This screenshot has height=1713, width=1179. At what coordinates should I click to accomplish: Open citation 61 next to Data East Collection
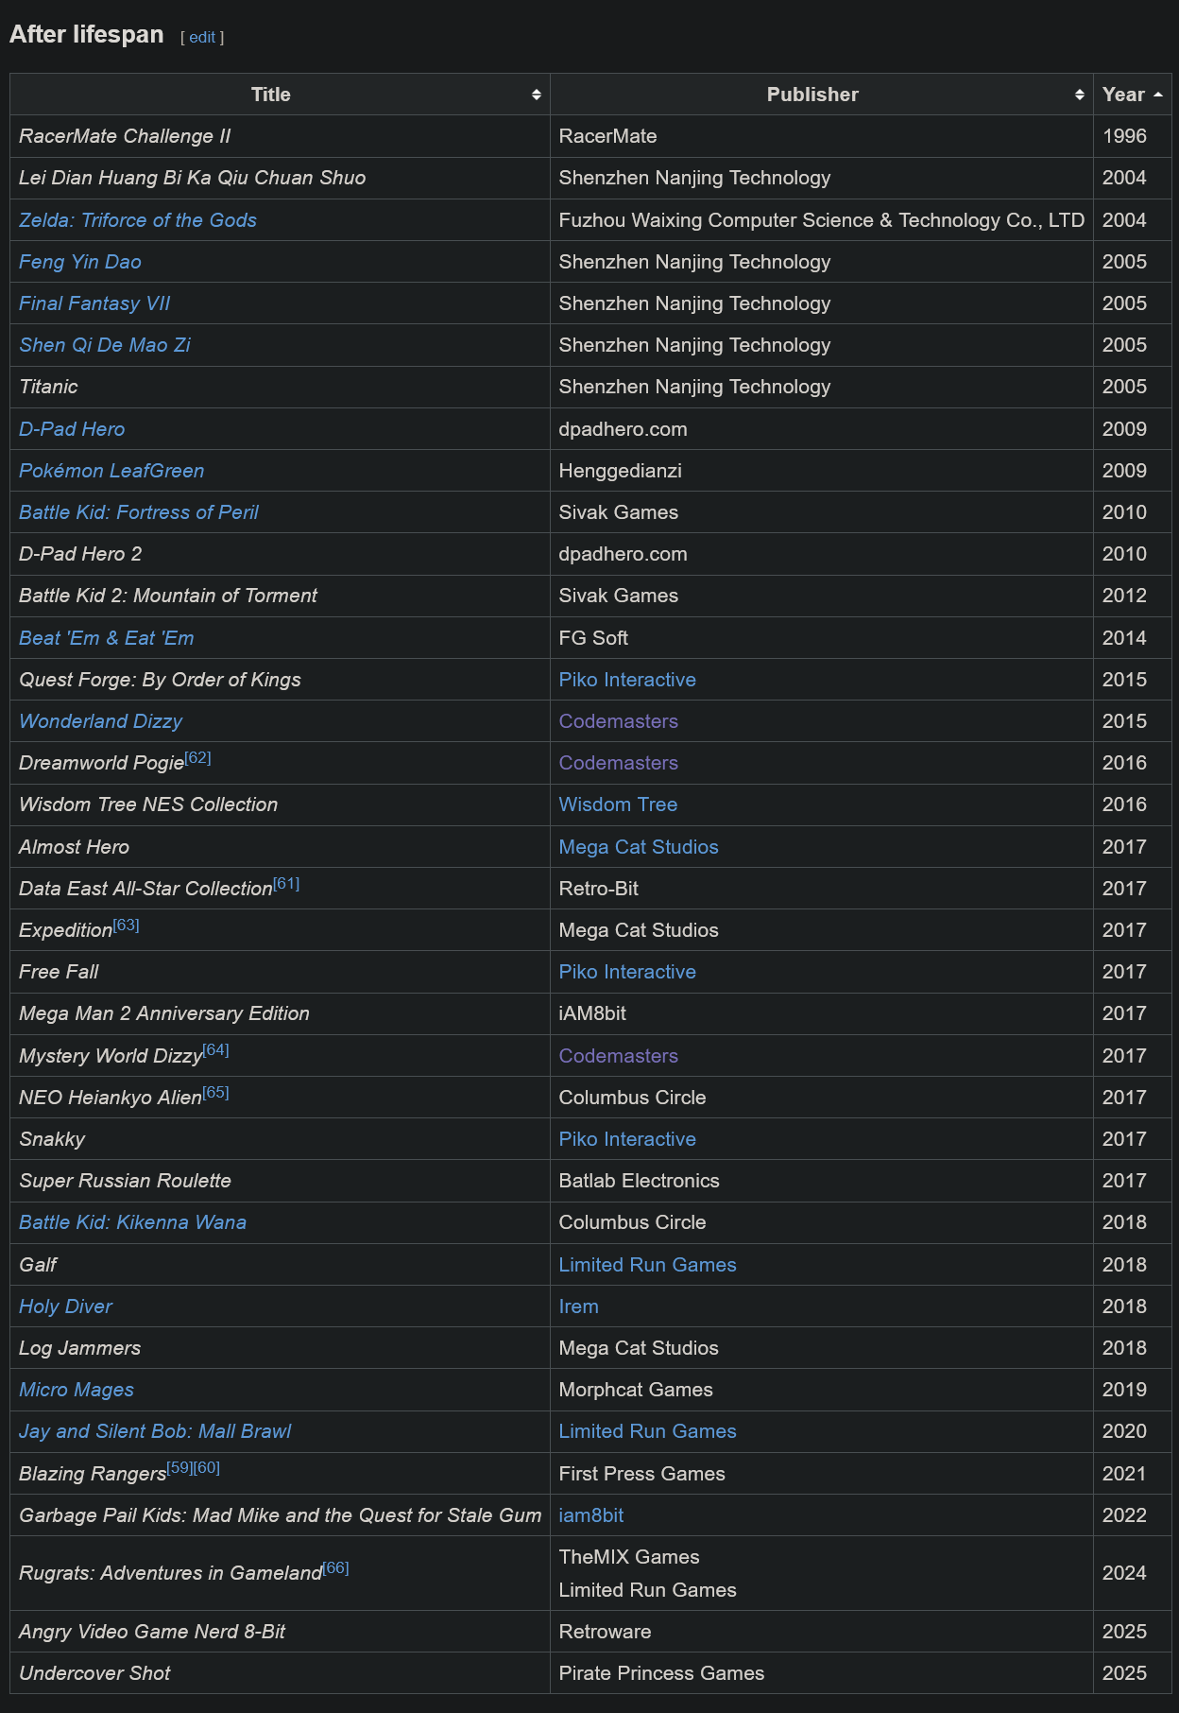pos(286,883)
